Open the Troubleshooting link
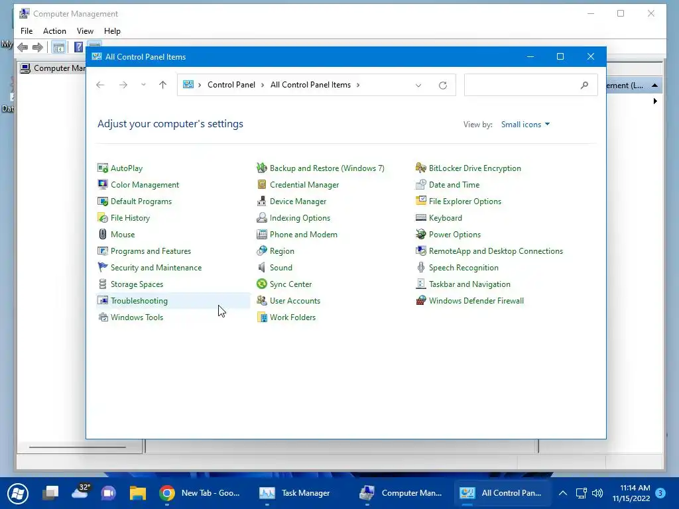Screen dimensions: 679x509 pos(139,301)
